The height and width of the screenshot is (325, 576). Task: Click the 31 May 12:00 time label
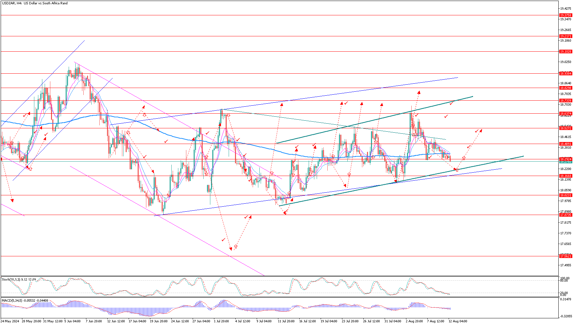[53, 321]
